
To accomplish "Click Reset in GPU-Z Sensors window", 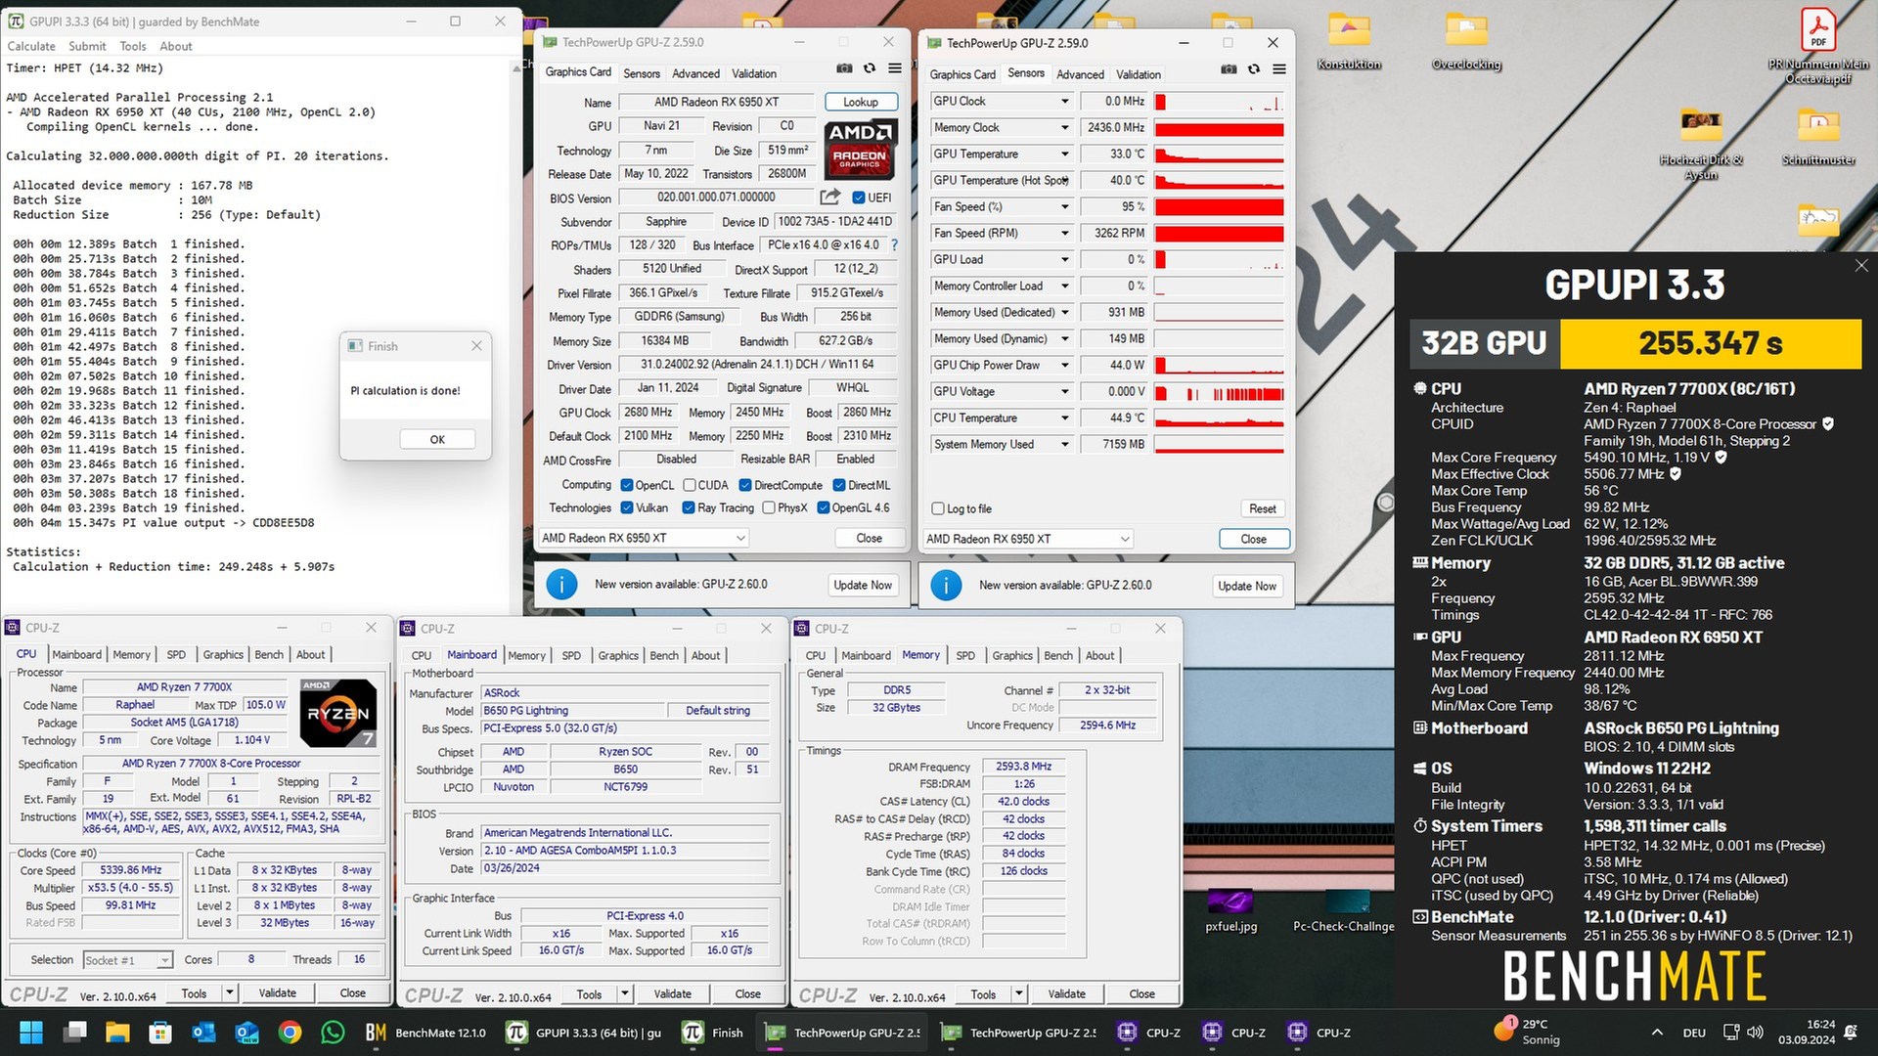I will (1263, 509).
